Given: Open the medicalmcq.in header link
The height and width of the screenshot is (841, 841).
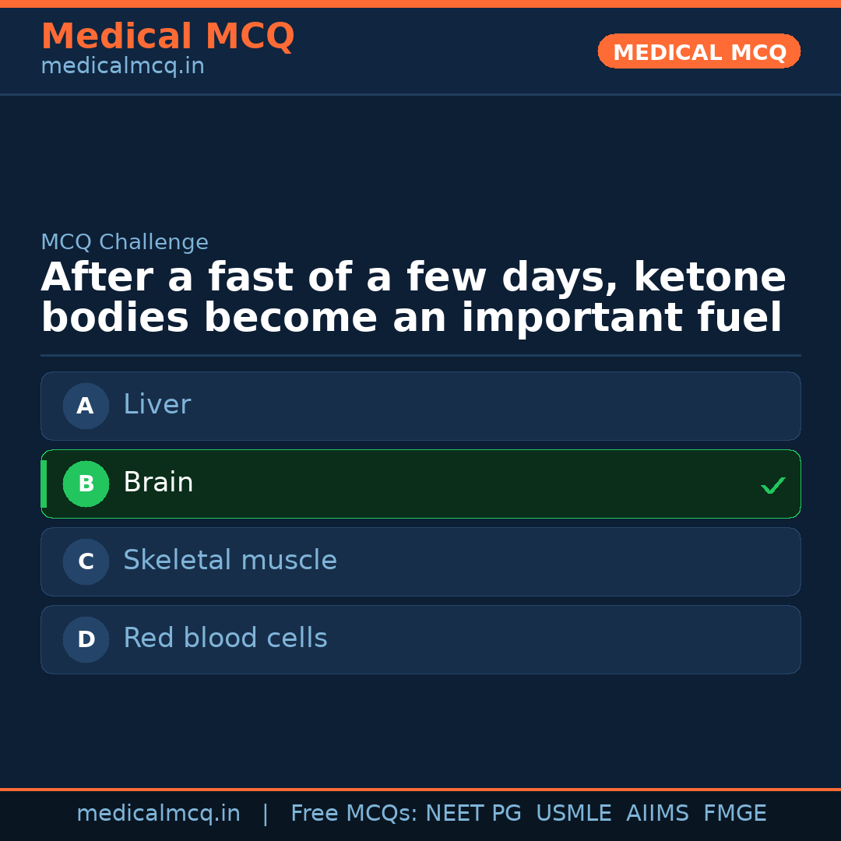Looking at the screenshot, I should (x=122, y=67).
